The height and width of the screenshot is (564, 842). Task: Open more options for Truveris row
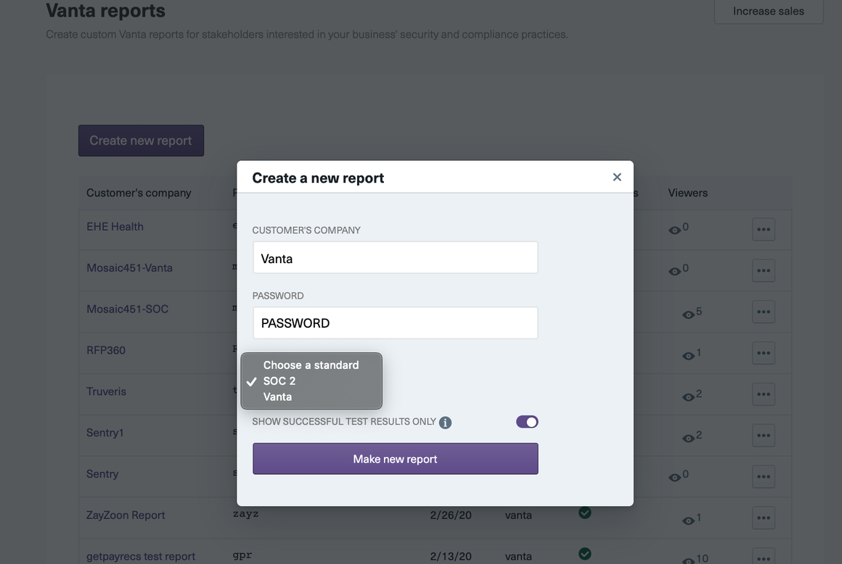[764, 394]
